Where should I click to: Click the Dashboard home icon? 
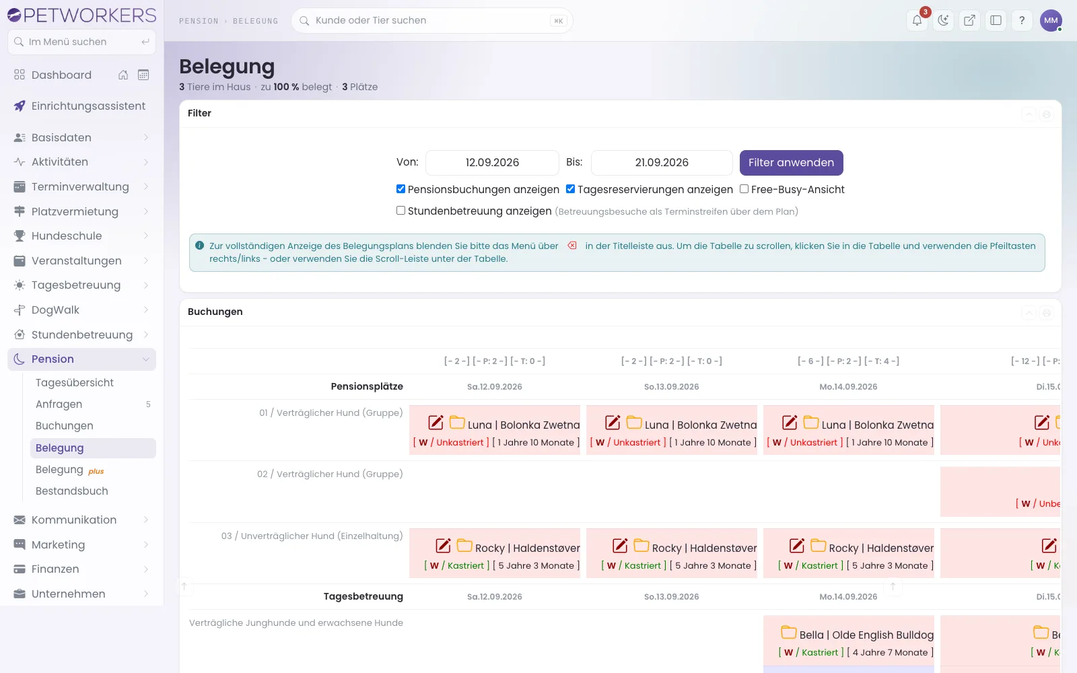(x=123, y=75)
